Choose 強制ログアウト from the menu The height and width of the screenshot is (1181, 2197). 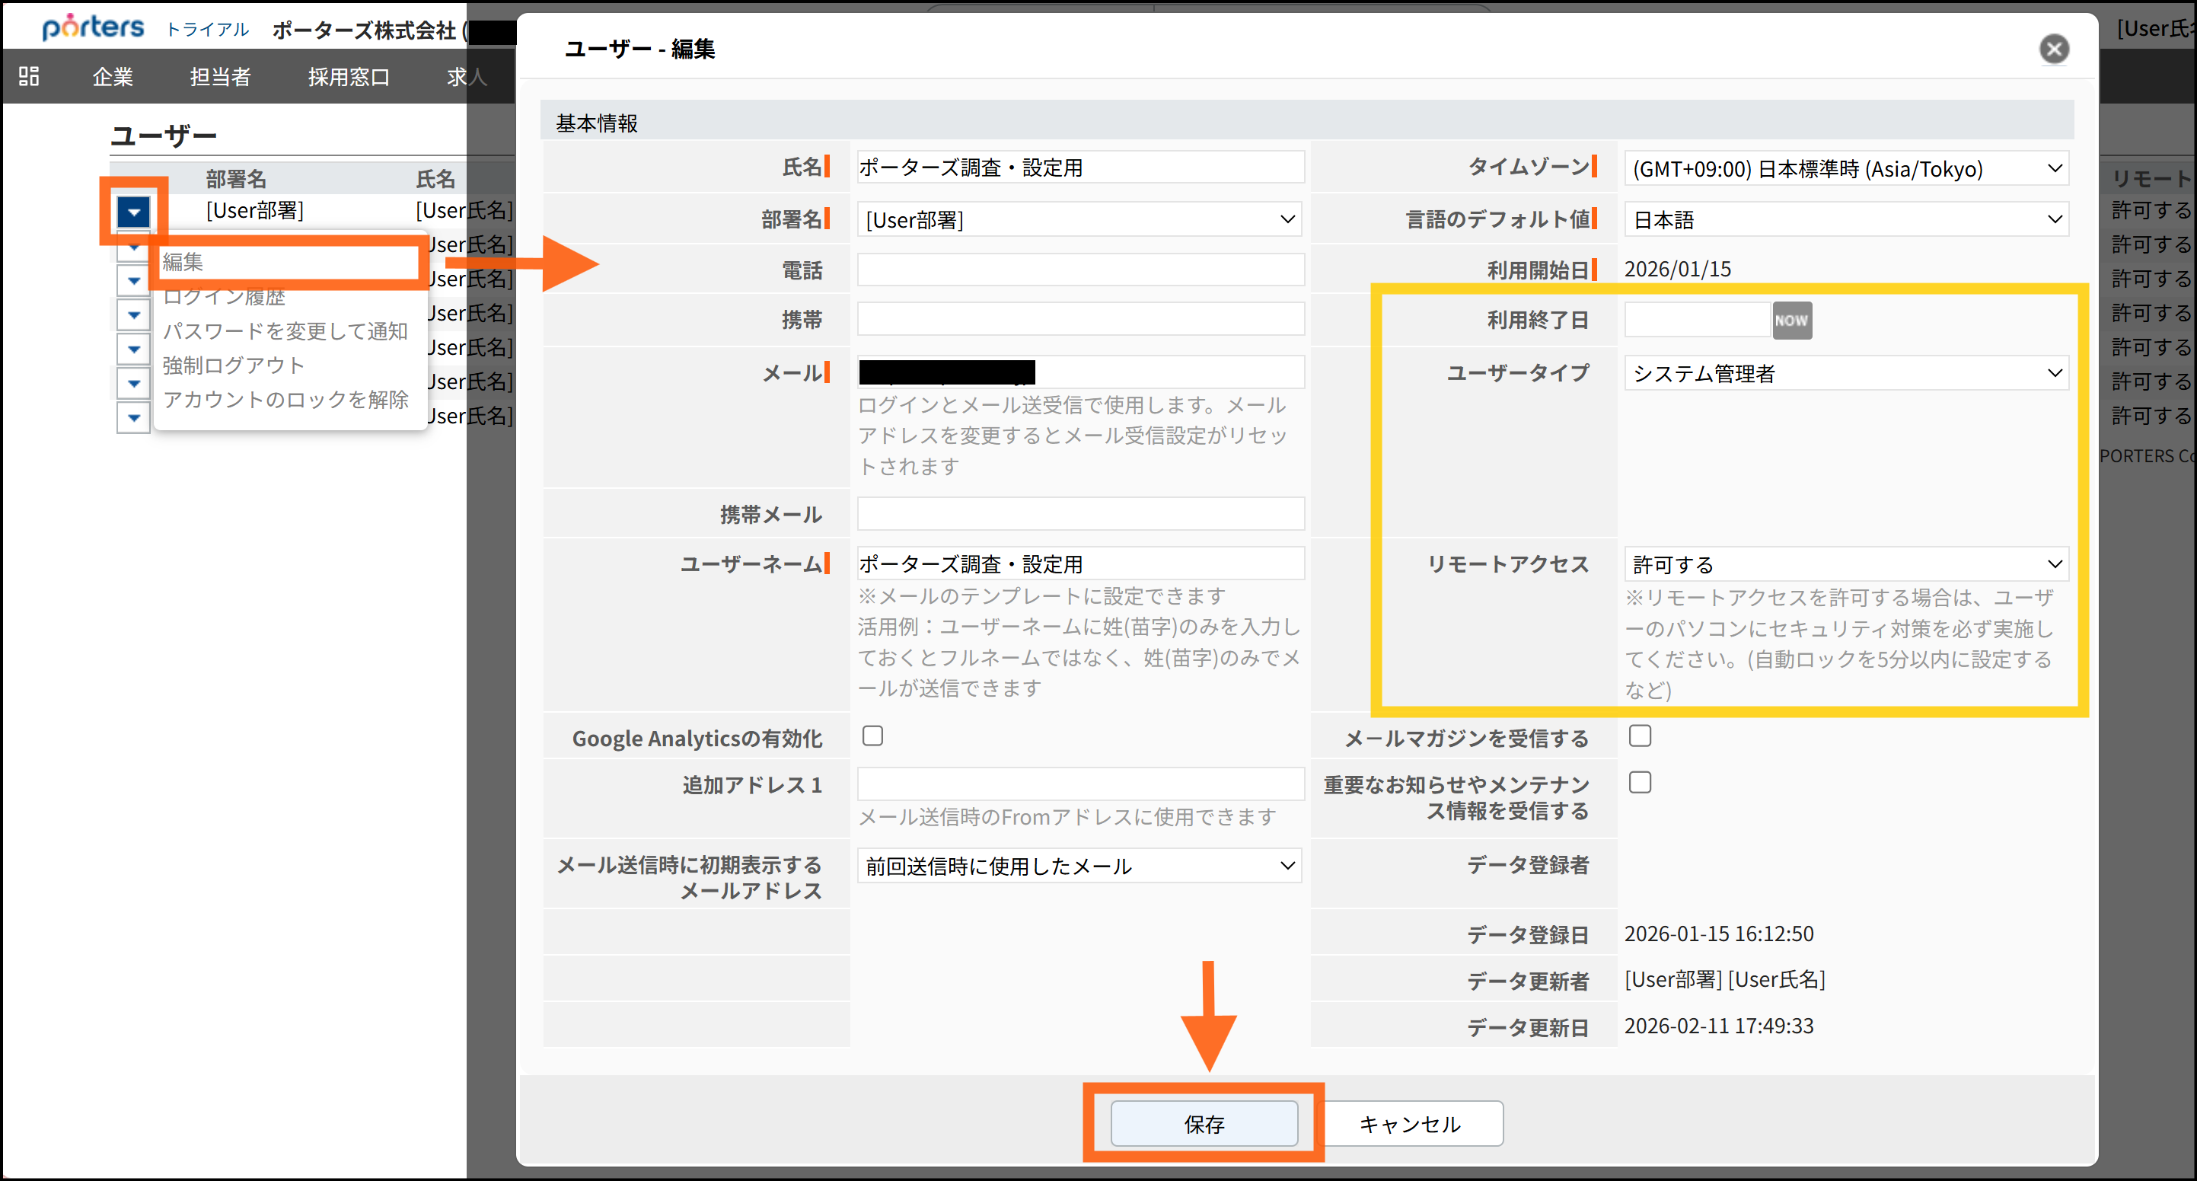(x=233, y=365)
